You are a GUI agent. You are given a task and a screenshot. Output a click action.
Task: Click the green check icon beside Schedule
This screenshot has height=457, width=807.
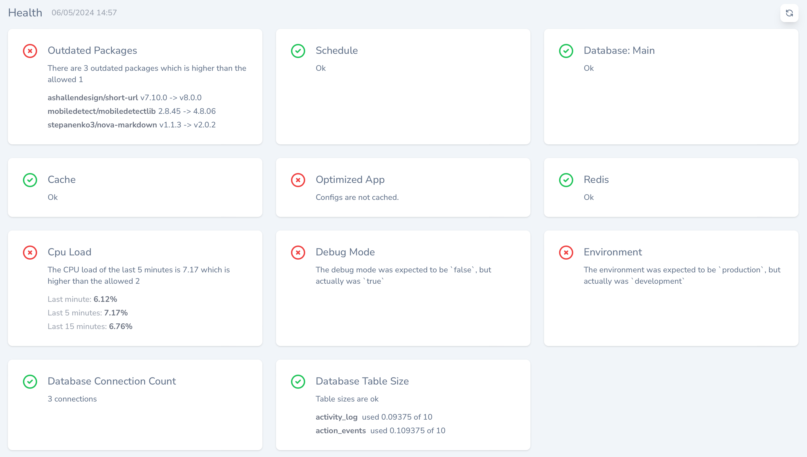click(298, 51)
